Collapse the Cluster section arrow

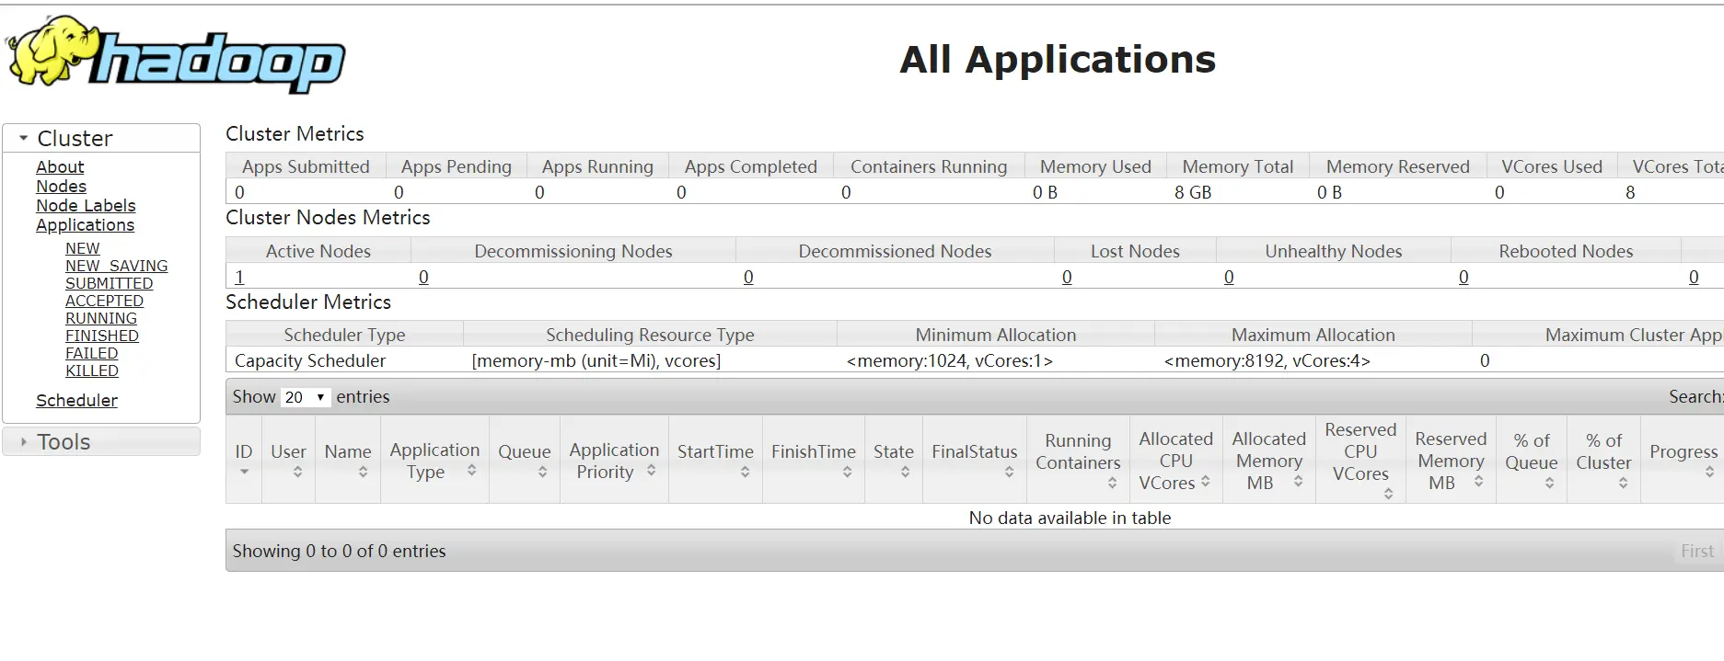pyautogui.click(x=23, y=138)
